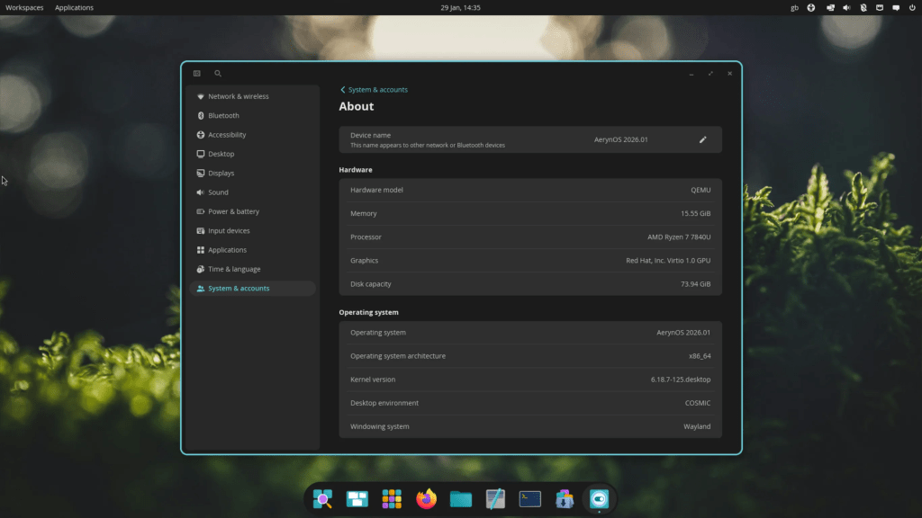The width and height of the screenshot is (922, 518).
Task: Toggle the Settings sidebar visibility
Action: click(x=196, y=73)
